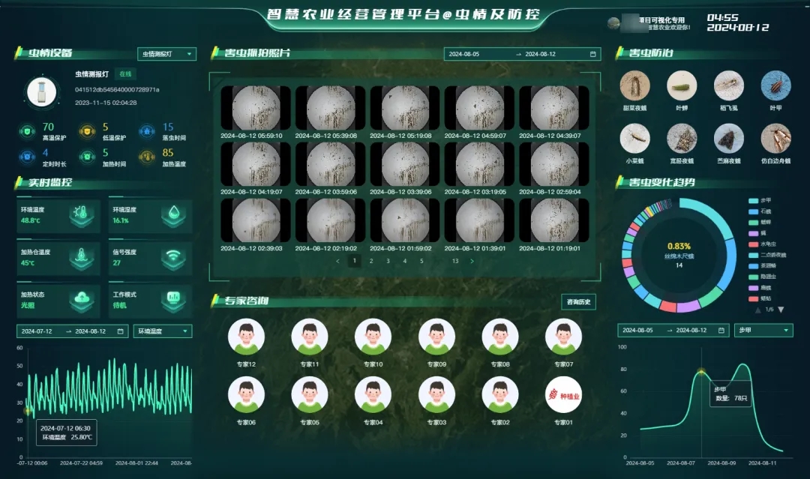Open the 虫情测报灯 device dropdown
The height and width of the screenshot is (479, 810).
tap(166, 54)
